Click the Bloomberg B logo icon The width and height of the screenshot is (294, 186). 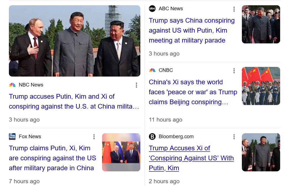coord(152,137)
